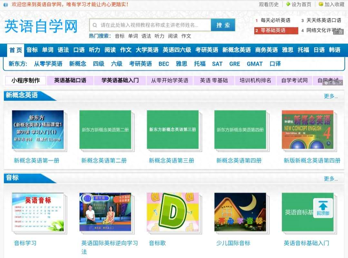Click the speaker icon beside welcome message
This screenshot has height=258, width=348.
5,5
